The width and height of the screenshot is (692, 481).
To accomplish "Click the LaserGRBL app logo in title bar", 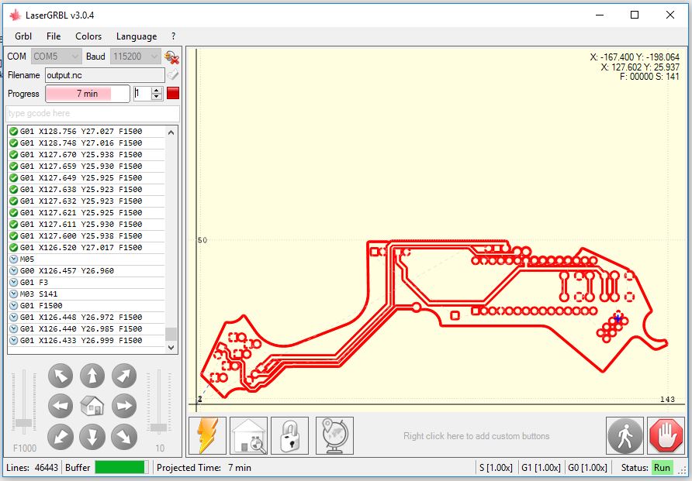I will [x=15, y=15].
